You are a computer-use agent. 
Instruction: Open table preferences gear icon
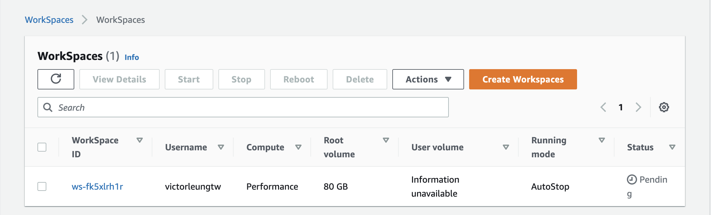(664, 107)
